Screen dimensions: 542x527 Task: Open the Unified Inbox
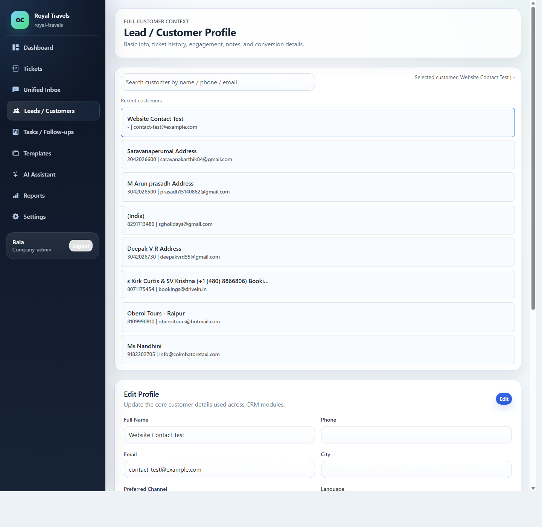coord(15,90)
